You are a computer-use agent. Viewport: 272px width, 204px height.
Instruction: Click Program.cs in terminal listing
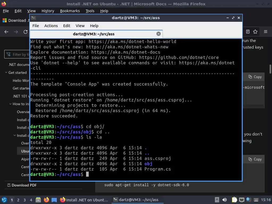click(158, 169)
